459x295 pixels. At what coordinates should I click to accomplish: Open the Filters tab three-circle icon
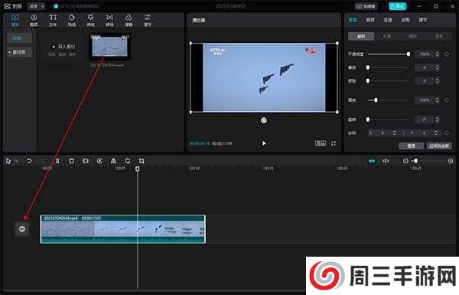pos(129,20)
